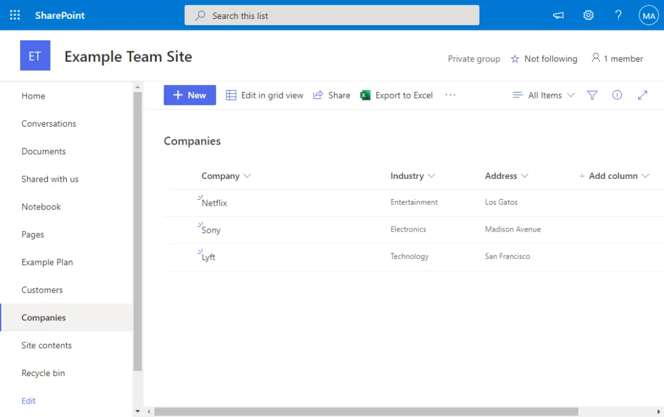Click the Example Team Site title

coord(128,56)
